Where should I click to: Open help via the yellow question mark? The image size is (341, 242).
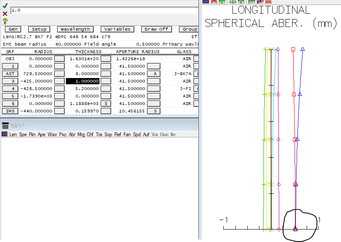(5, 21)
